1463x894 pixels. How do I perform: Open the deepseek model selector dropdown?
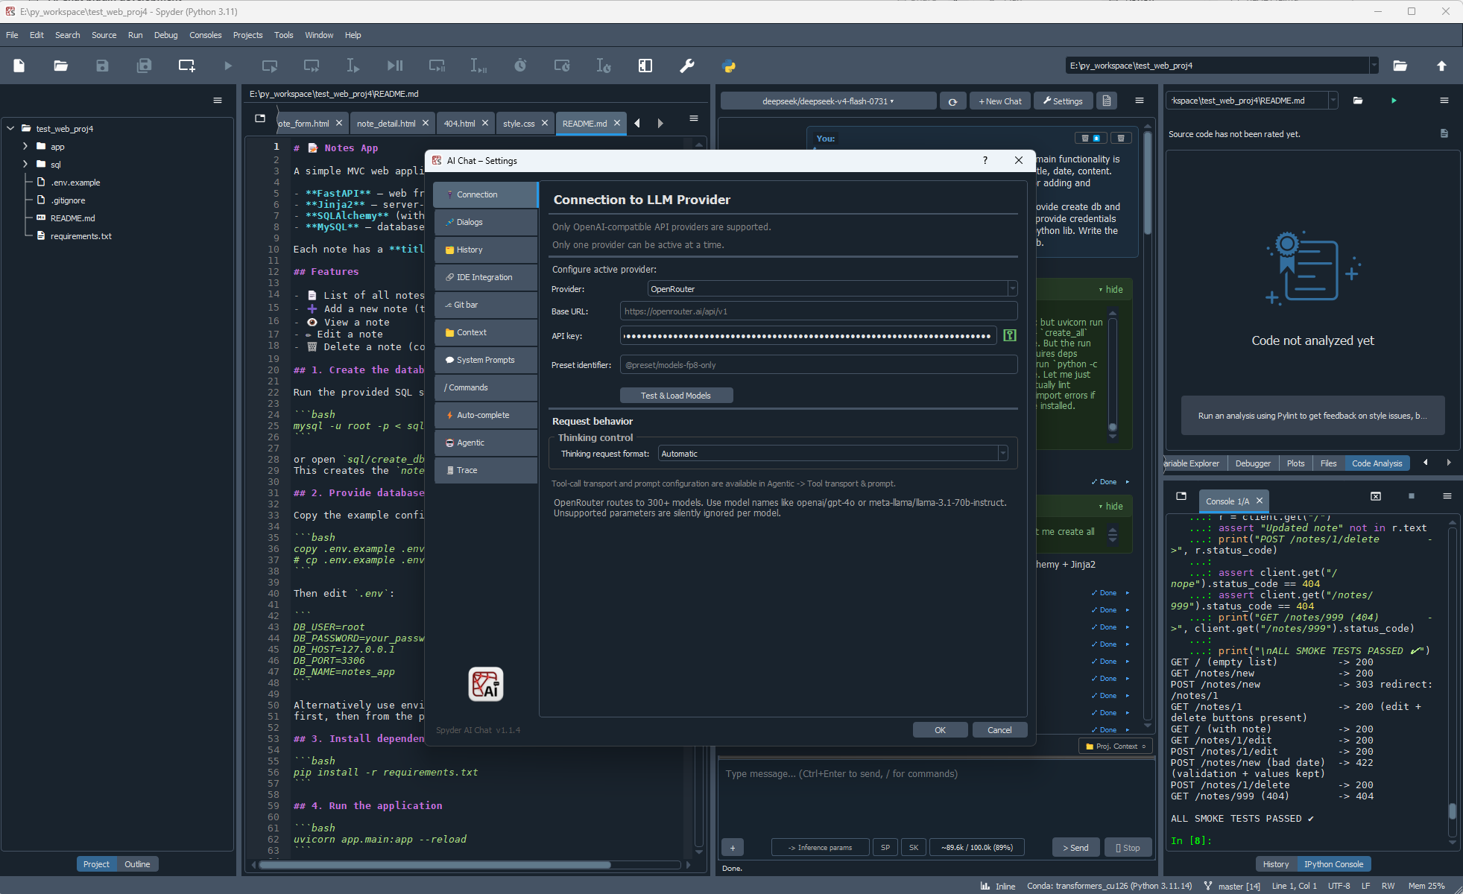tap(828, 101)
